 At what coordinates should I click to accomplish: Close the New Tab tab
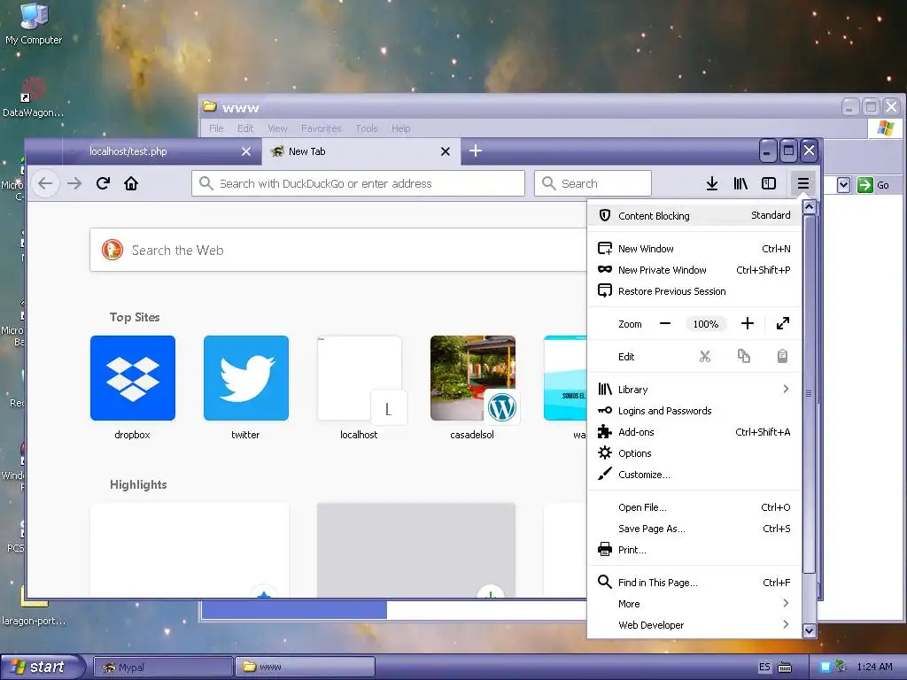pos(446,151)
